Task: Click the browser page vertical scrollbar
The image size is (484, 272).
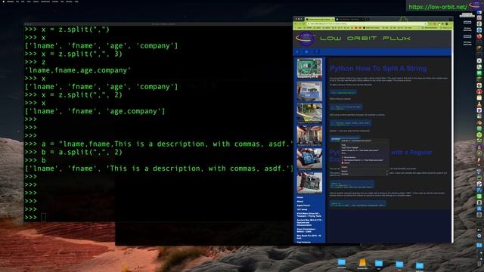Action: [x=452, y=136]
